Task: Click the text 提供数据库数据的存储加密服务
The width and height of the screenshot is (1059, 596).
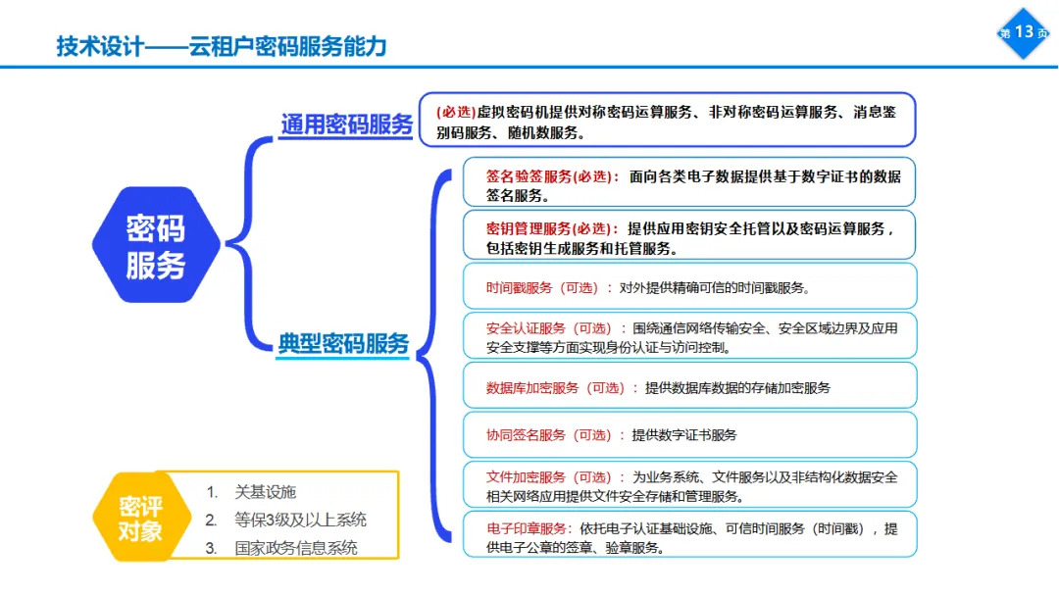Action: click(737, 388)
